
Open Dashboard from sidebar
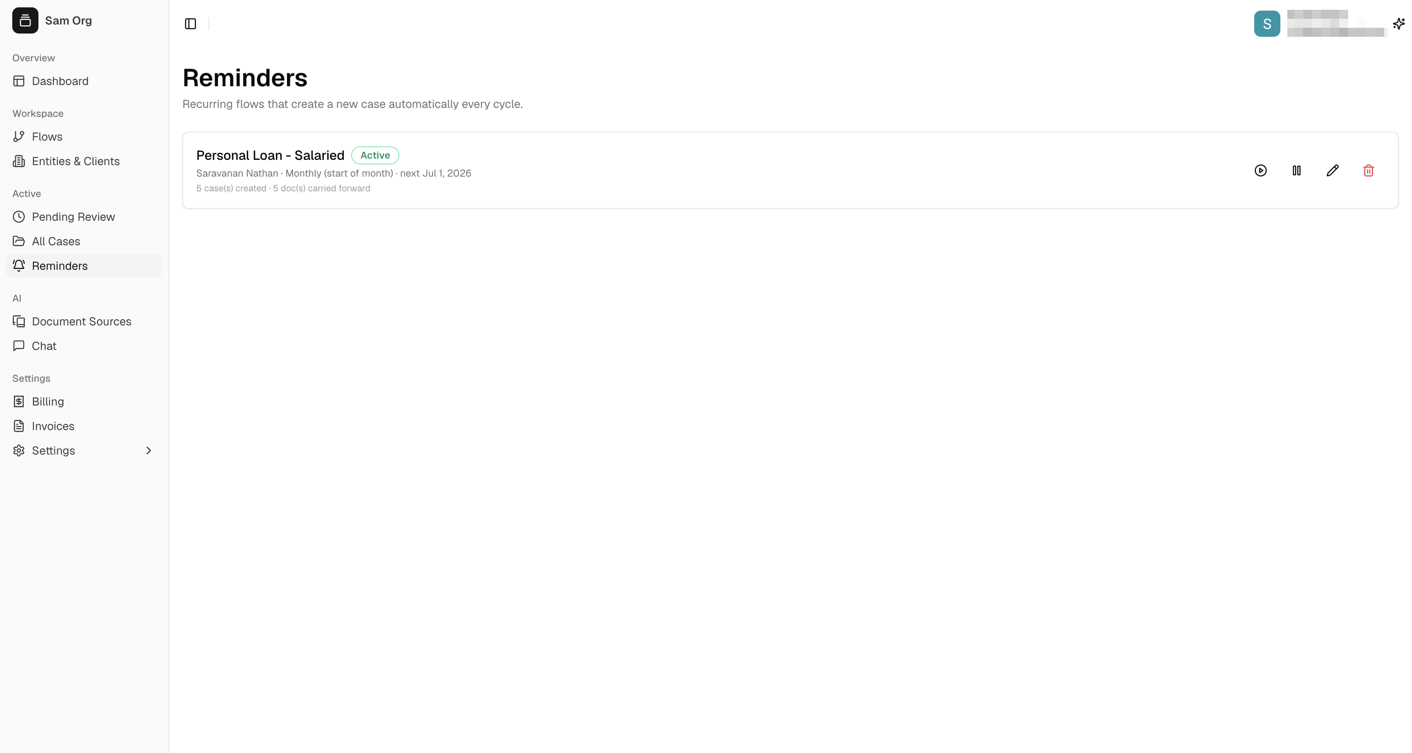pos(84,81)
